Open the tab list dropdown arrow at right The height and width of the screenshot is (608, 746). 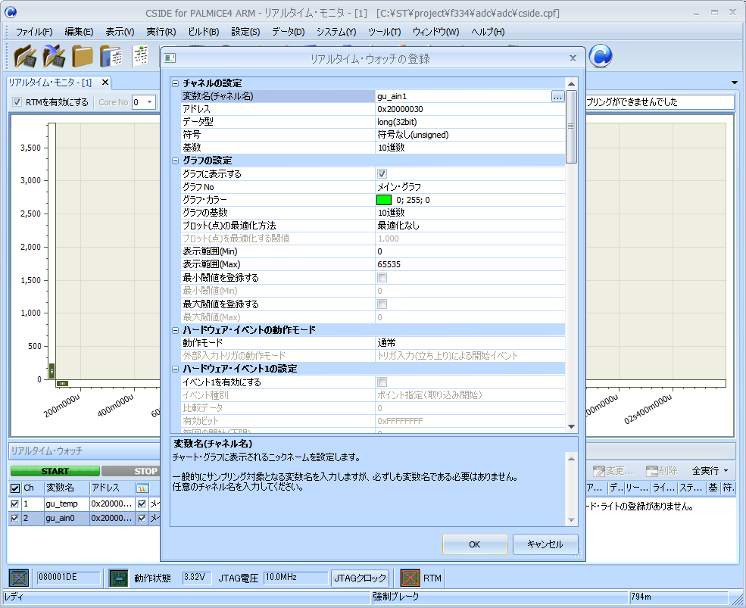[x=735, y=83]
